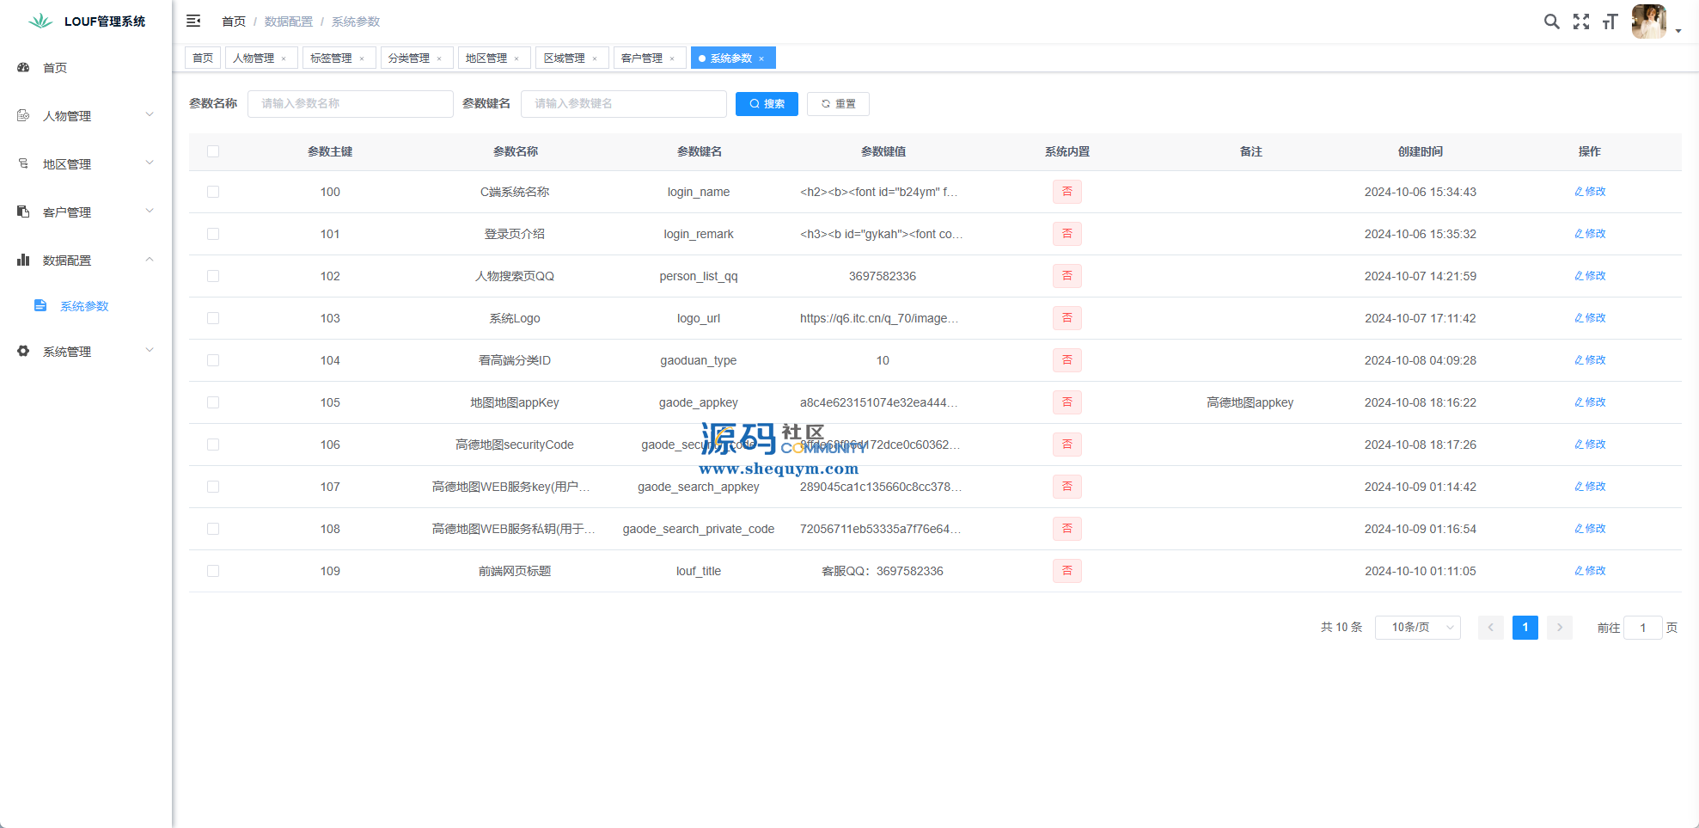Toggle the select-all header checkbox

click(x=213, y=151)
